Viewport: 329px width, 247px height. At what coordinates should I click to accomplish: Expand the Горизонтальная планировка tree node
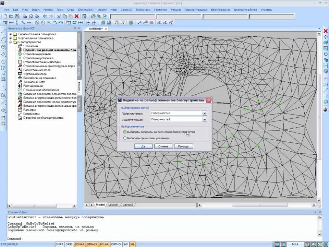coord(10,34)
